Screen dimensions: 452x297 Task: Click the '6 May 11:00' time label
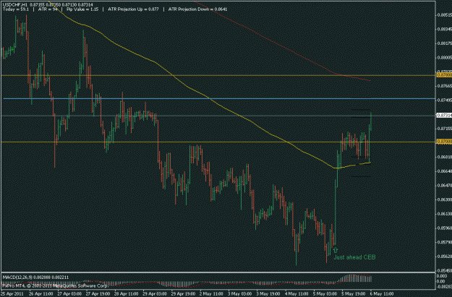tap(382, 294)
